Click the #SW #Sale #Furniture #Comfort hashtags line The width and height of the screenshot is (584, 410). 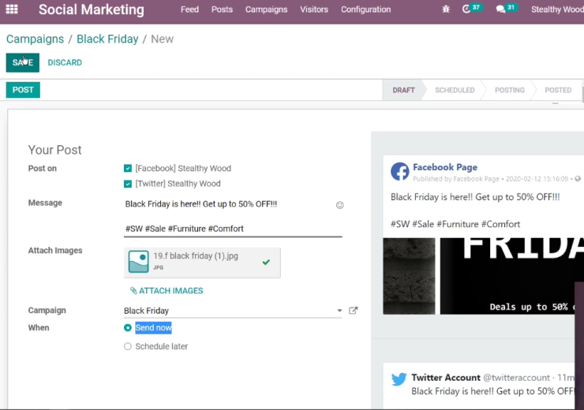coord(185,229)
